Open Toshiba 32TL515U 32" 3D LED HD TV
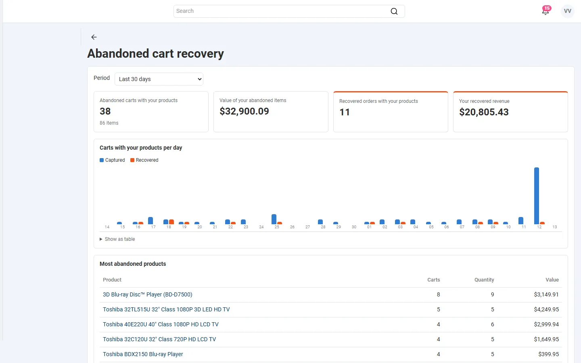Image resolution: width=581 pixels, height=363 pixels. (166, 309)
